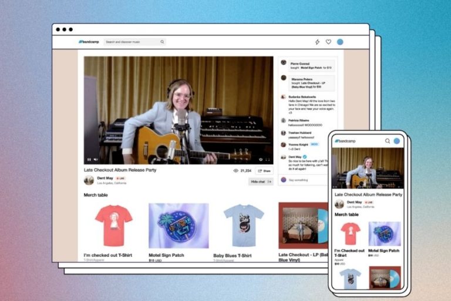Click the Merch table heading in mobile view
Image resolution: width=451 pixels, height=301 pixels.
point(346,215)
